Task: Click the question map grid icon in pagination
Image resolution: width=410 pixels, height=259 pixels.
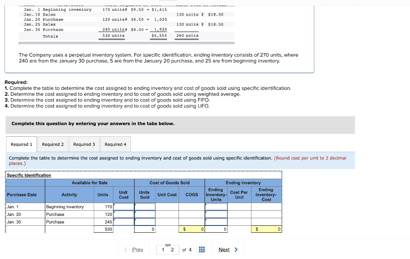Action: coord(202,249)
